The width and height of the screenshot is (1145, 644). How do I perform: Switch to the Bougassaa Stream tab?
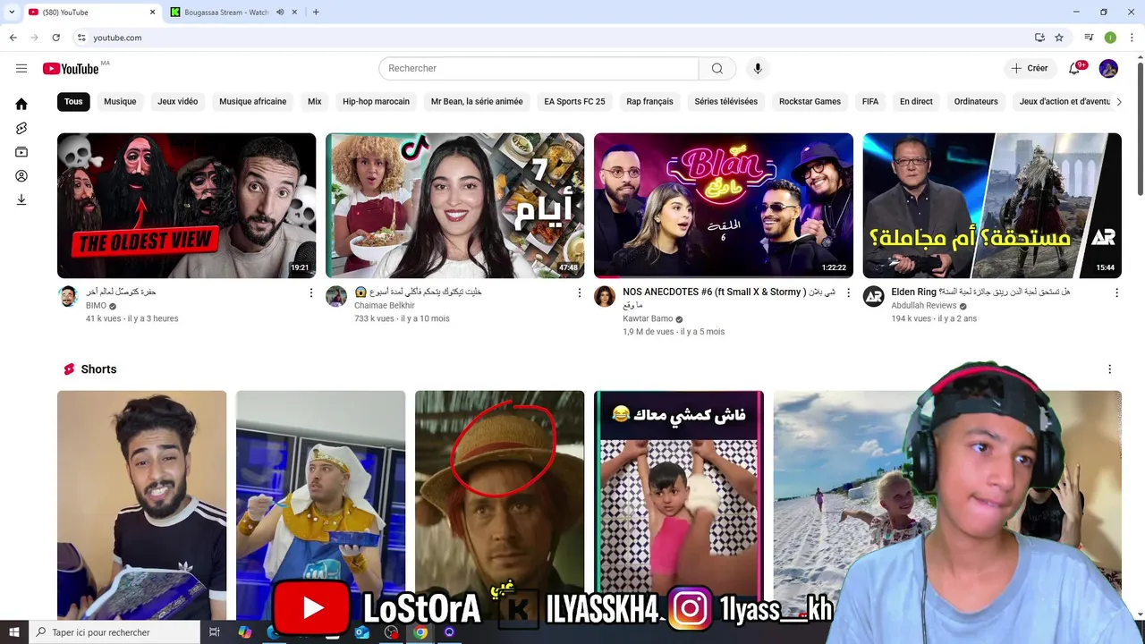click(x=226, y=12)
